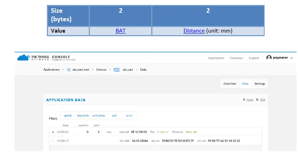
Task: Click the Data breadcrumb
Action: pos(143,70)
